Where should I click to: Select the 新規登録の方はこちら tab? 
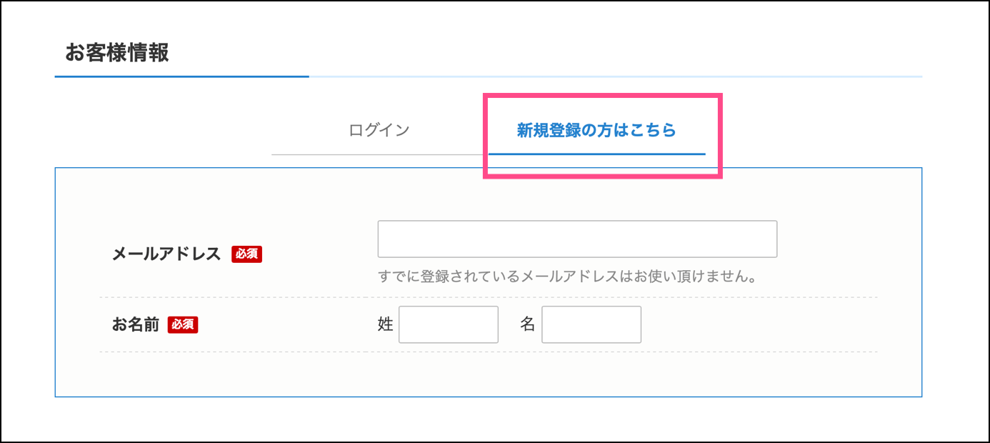[596, 131]
